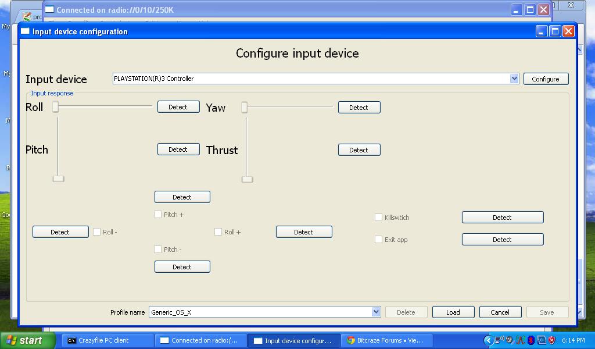
Task: Click the Configure button
Action: tap(546, 79)
